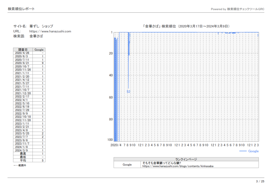
Task: Click the y-axis label 80
Action: tap(111, 119)
